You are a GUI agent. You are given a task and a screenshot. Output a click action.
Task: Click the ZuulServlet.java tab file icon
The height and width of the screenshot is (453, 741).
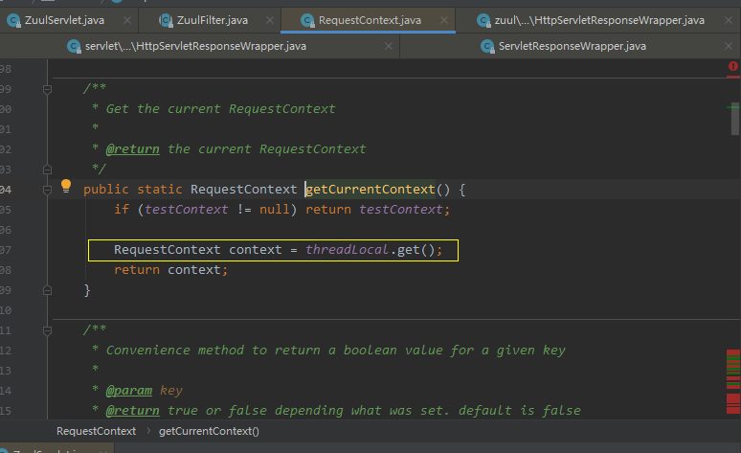(x=13, y=18)
